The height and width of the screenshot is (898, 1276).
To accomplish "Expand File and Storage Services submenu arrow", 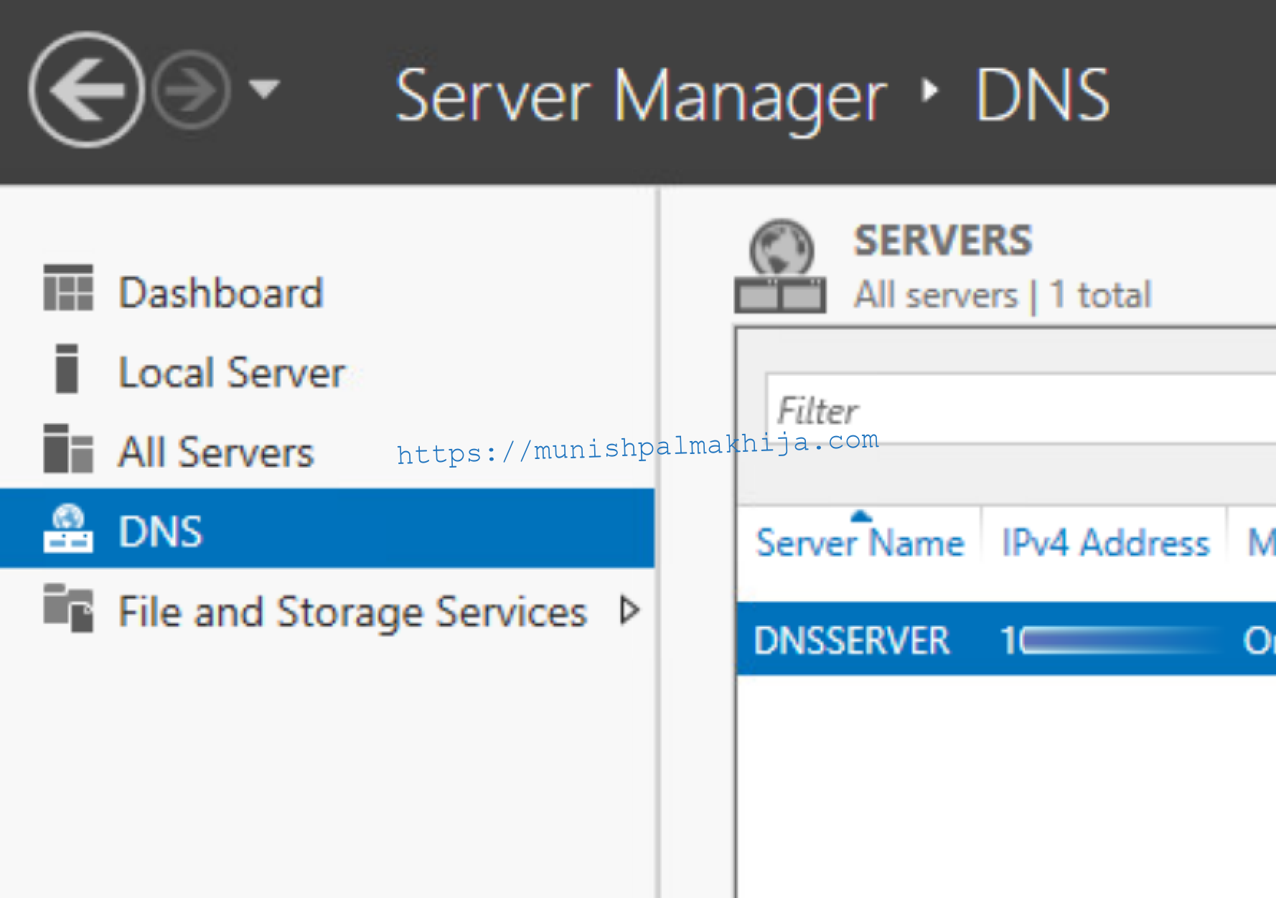I will point(629,610).
